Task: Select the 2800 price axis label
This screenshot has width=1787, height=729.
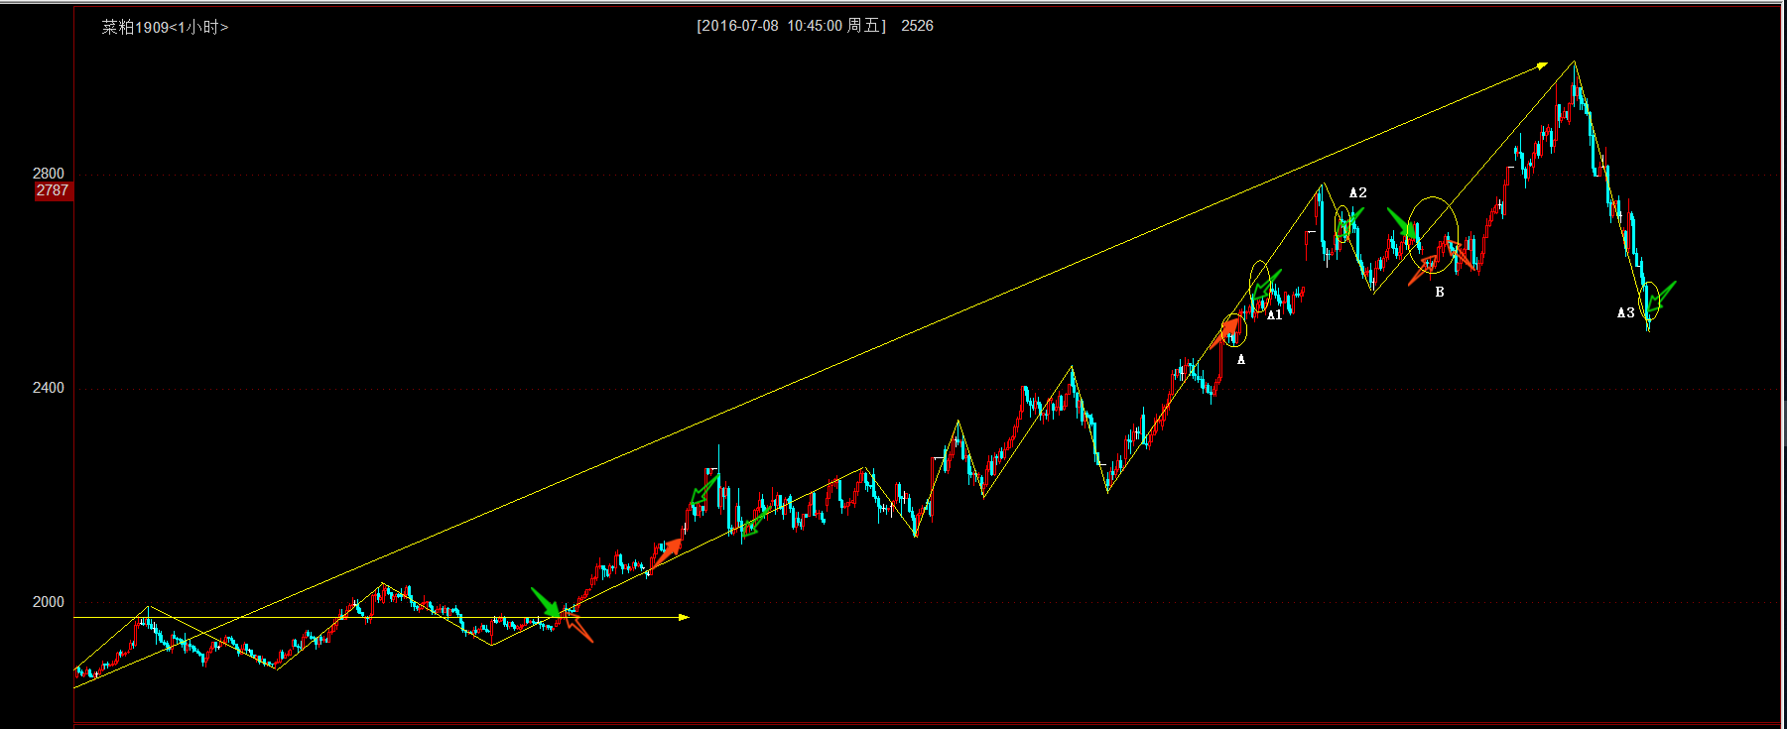Action: tap(48, 174)
